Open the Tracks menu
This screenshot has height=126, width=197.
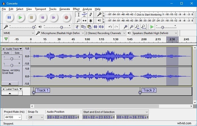53,9
